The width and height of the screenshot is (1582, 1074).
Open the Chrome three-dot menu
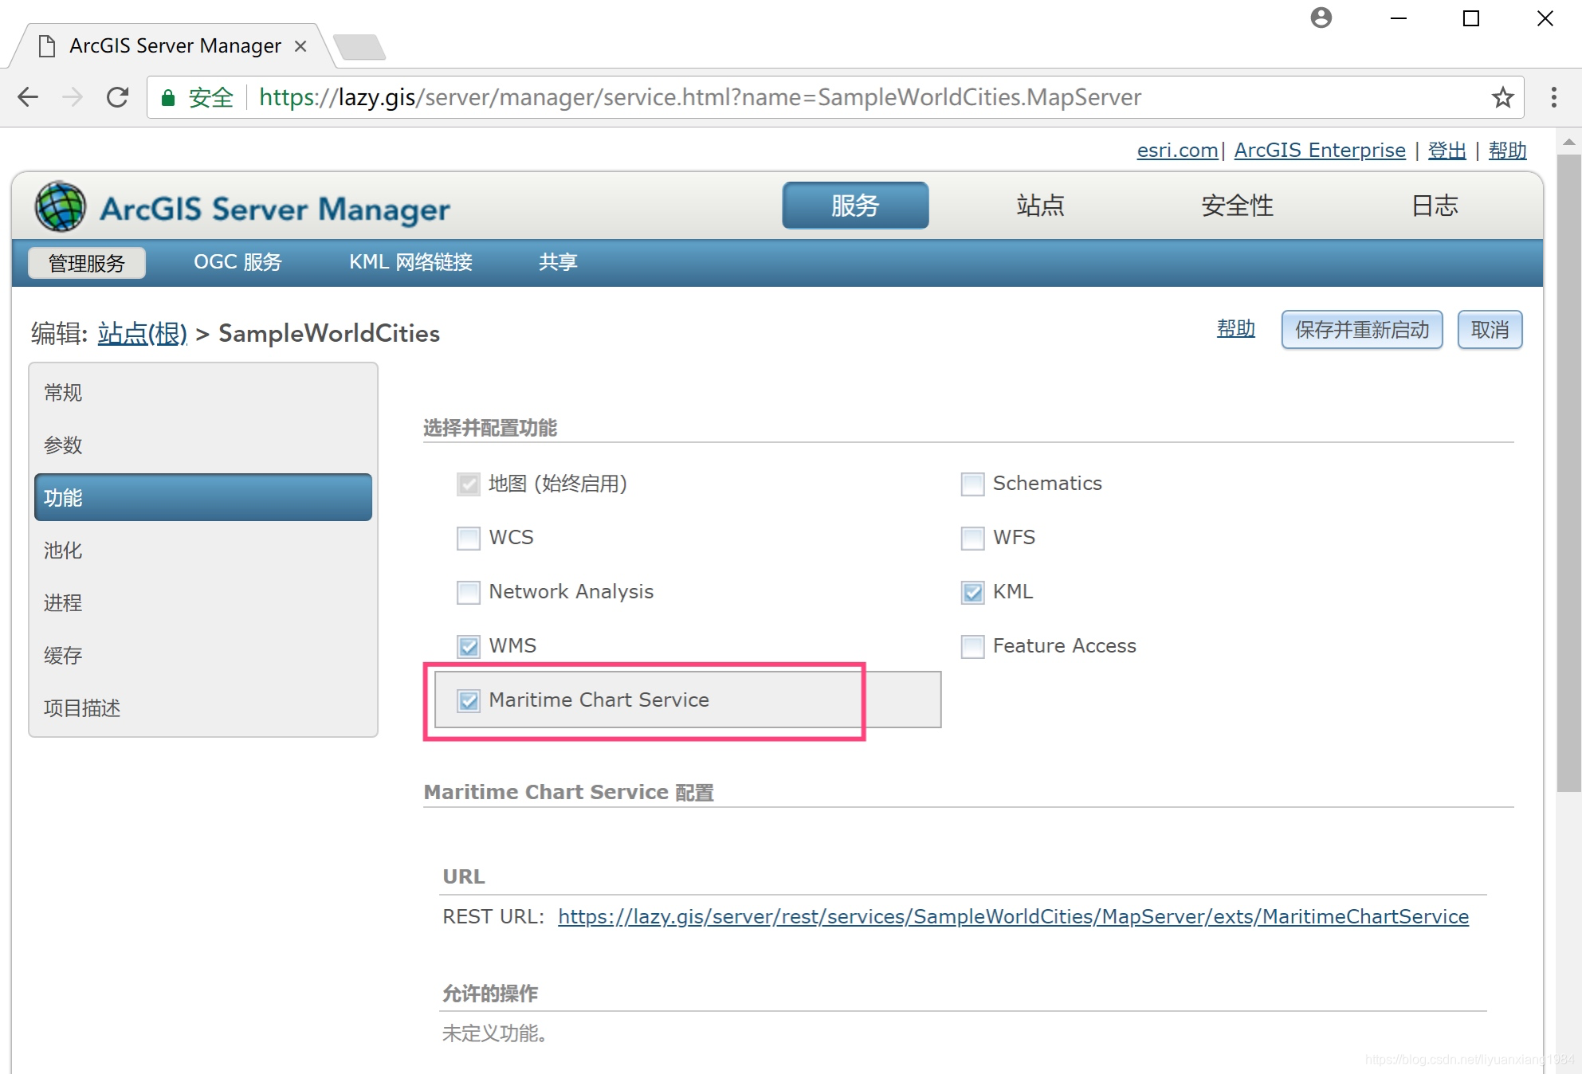coord(1553,97)
